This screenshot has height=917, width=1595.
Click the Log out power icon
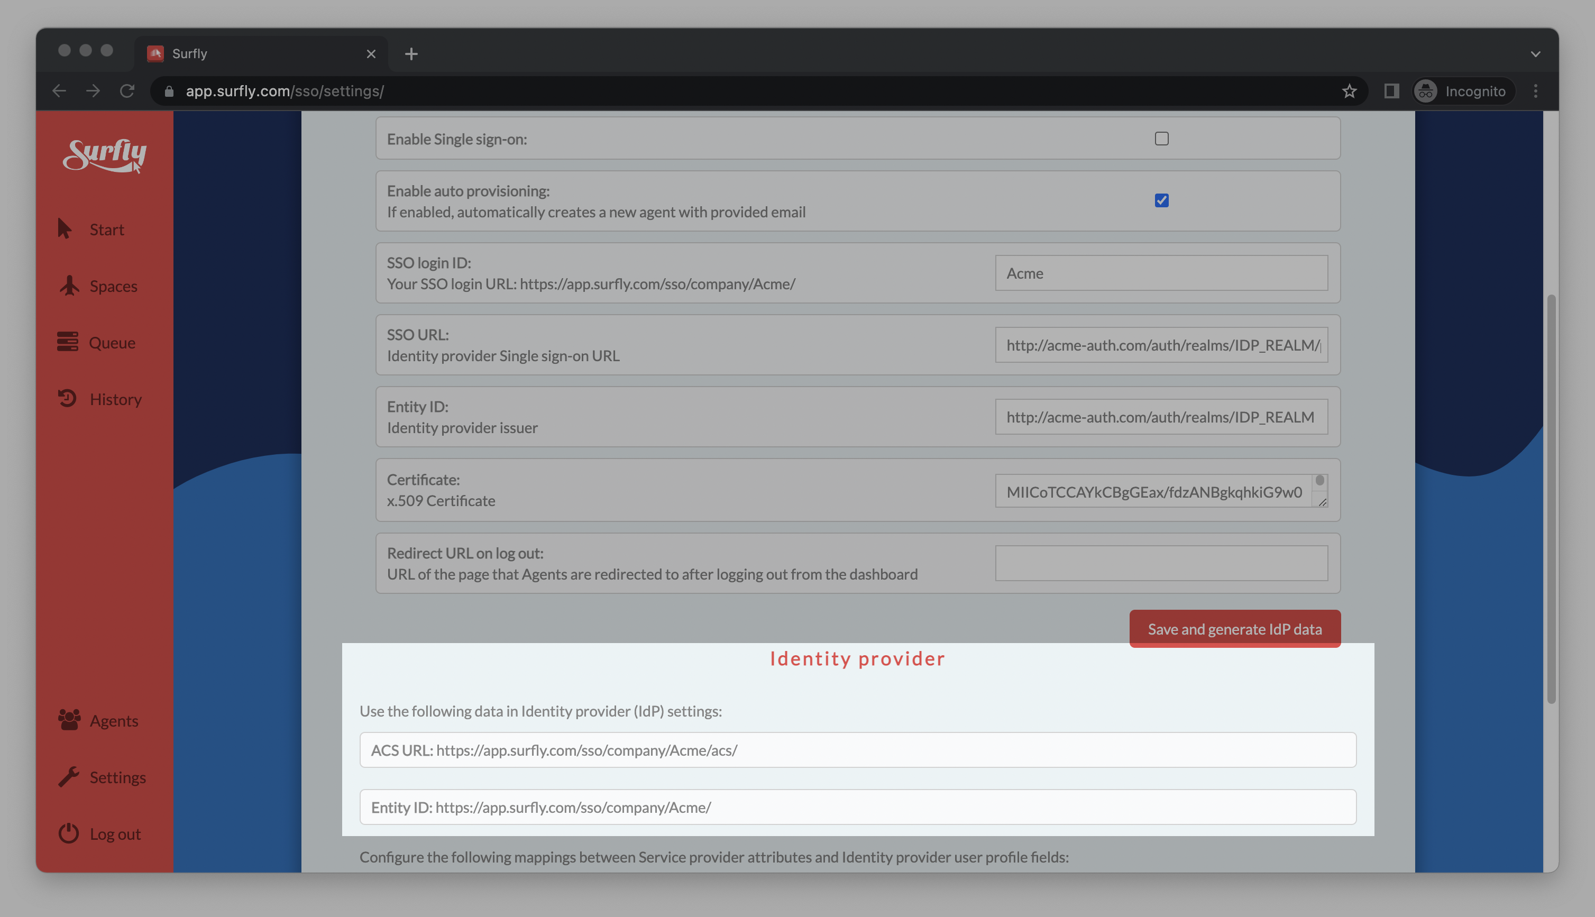(x=69, y=833)
